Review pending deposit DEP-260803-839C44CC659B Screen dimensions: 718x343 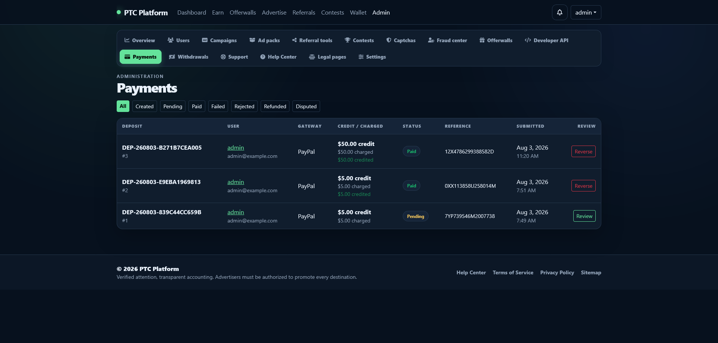[584, 216]
